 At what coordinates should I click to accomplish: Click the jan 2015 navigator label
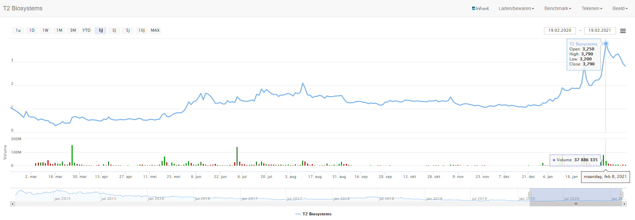(x=63, y=199)
